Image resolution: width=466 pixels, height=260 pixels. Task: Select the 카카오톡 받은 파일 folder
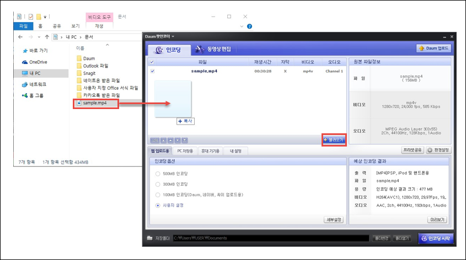pos(98,95)
